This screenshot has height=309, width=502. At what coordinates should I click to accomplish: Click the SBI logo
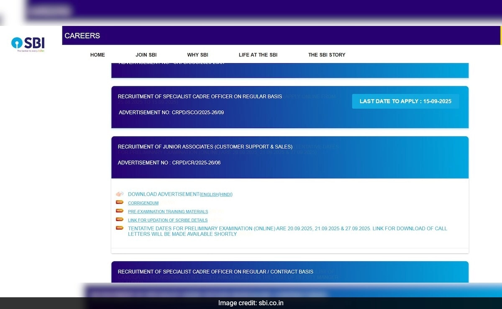click(28, 44)
